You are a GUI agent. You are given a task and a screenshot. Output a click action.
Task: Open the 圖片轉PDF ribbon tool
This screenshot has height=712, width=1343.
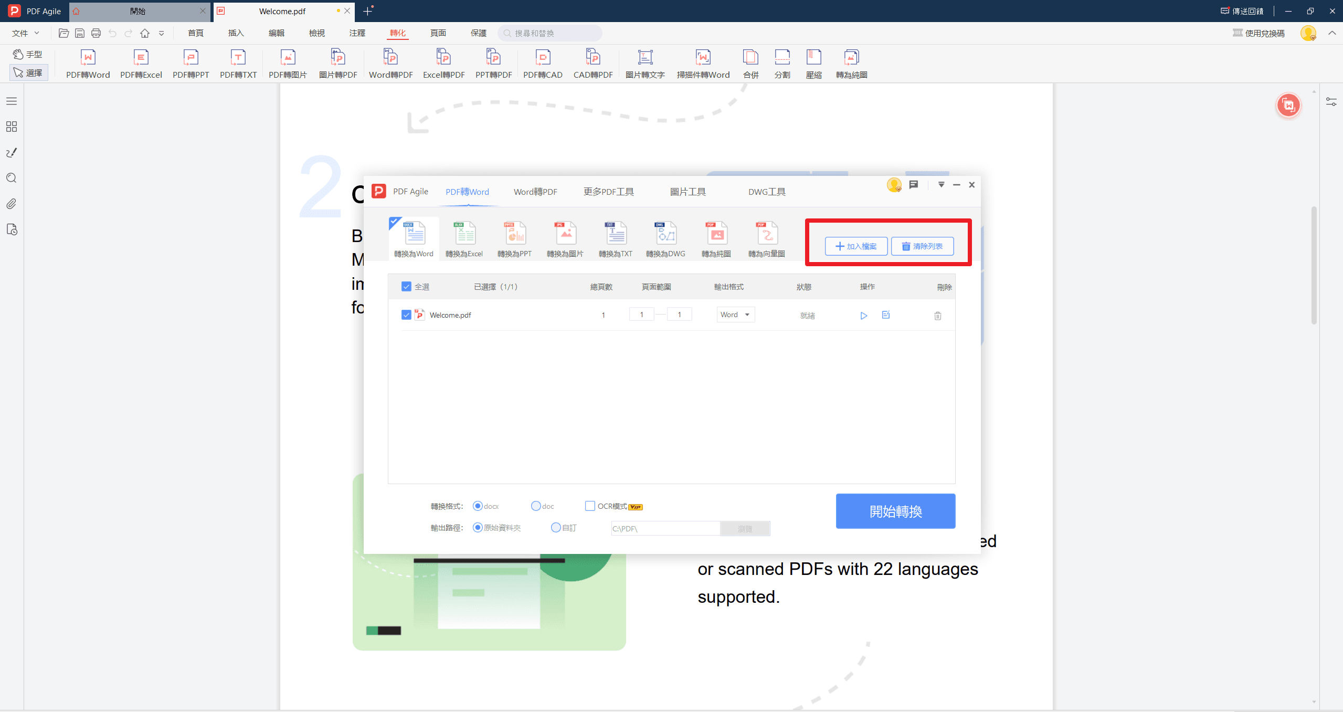pos(338,64)
